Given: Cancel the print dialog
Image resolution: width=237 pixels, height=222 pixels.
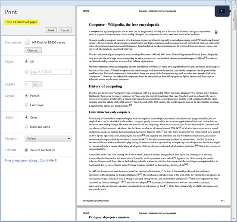Looking at the screenshot, I should (x=65, y=30).
